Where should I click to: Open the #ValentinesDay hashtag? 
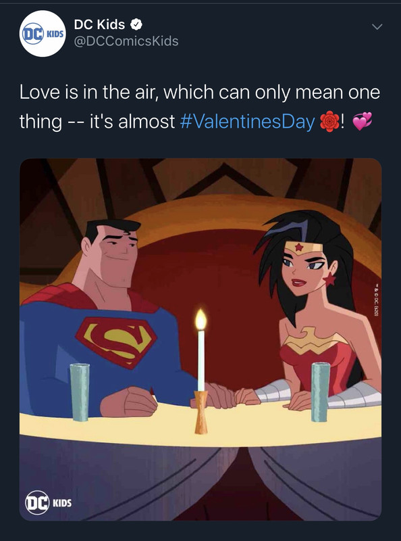(x=247, y=122)
